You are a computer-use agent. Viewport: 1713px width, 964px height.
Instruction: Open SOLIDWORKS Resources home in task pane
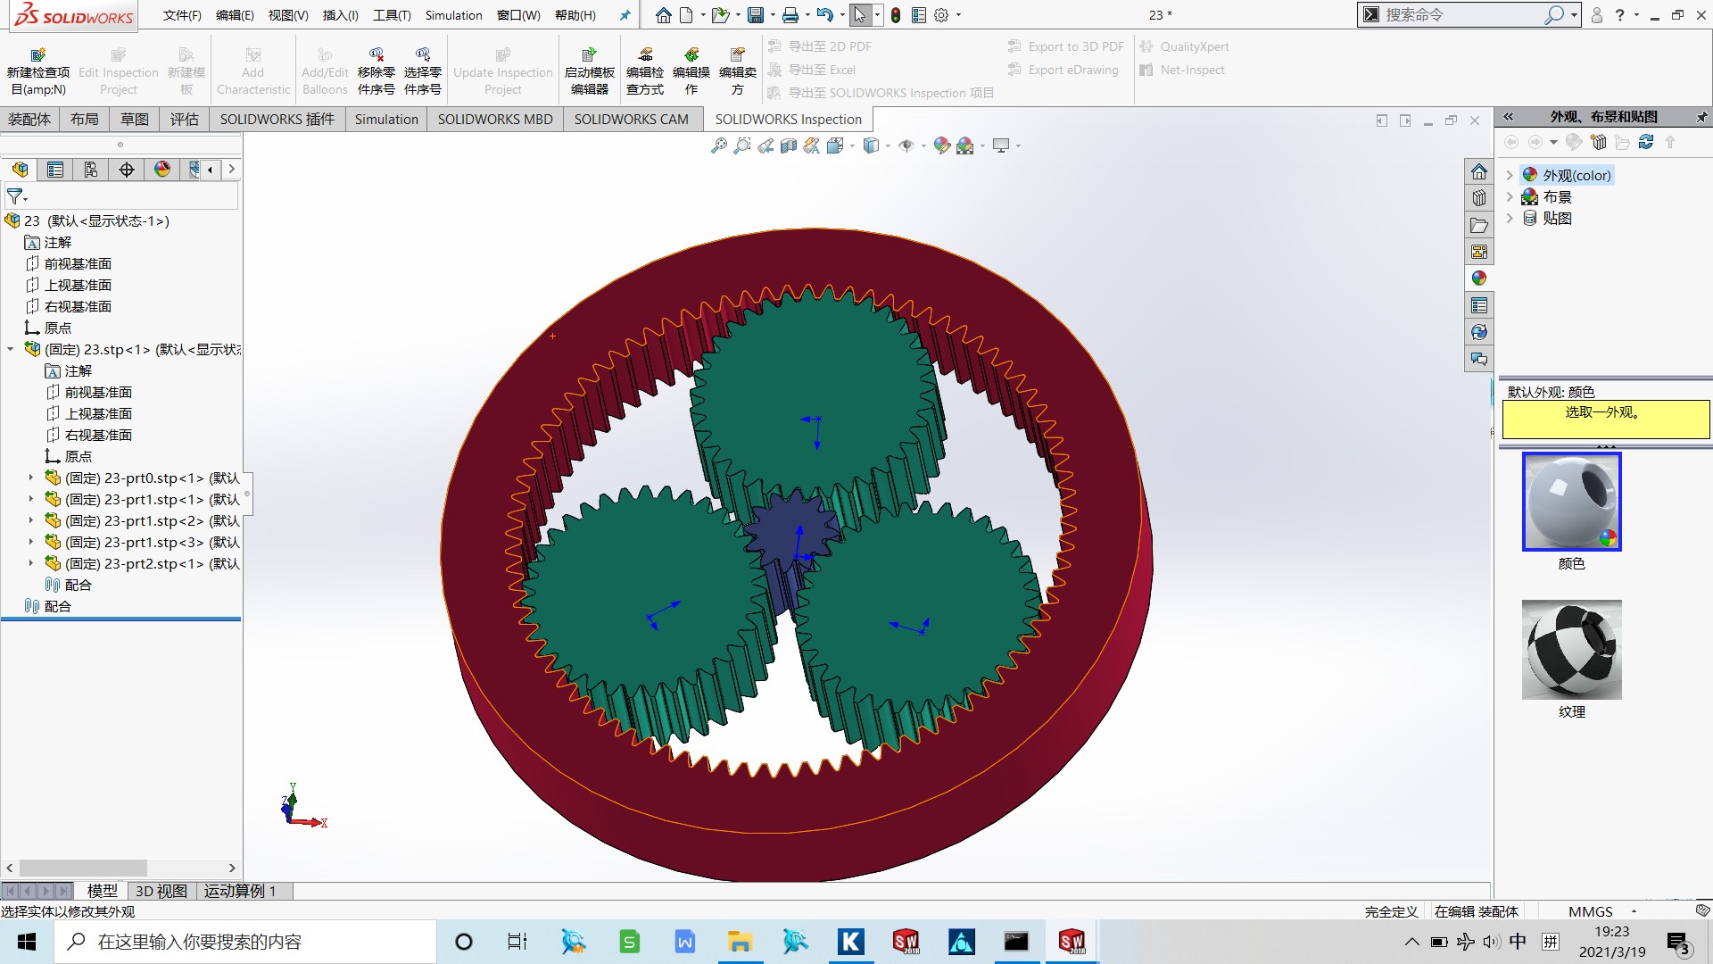1479,171
